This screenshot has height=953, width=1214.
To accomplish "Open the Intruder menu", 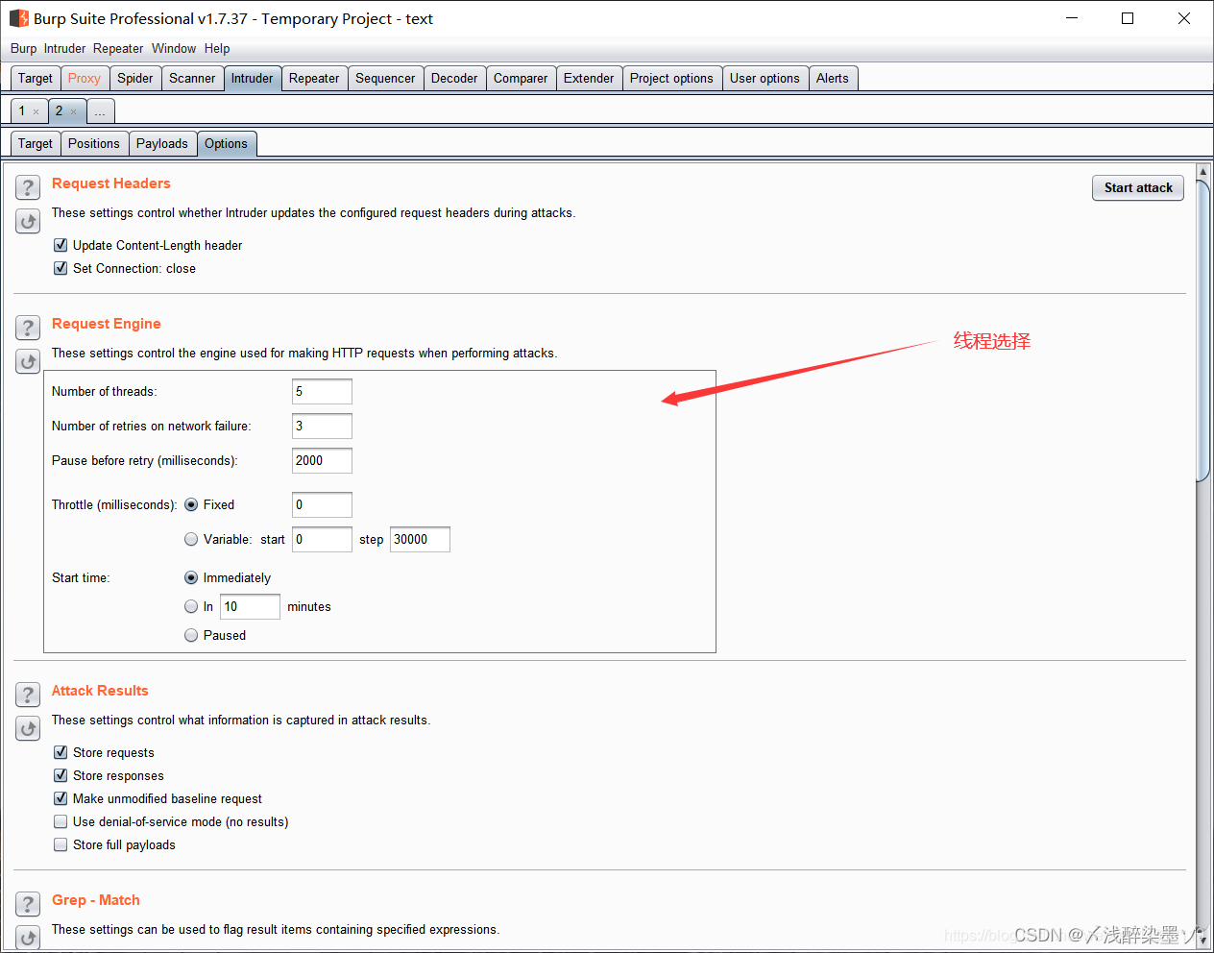I will (x=64, y=48).
